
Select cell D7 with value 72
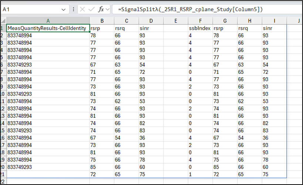[x=151, y=72]
